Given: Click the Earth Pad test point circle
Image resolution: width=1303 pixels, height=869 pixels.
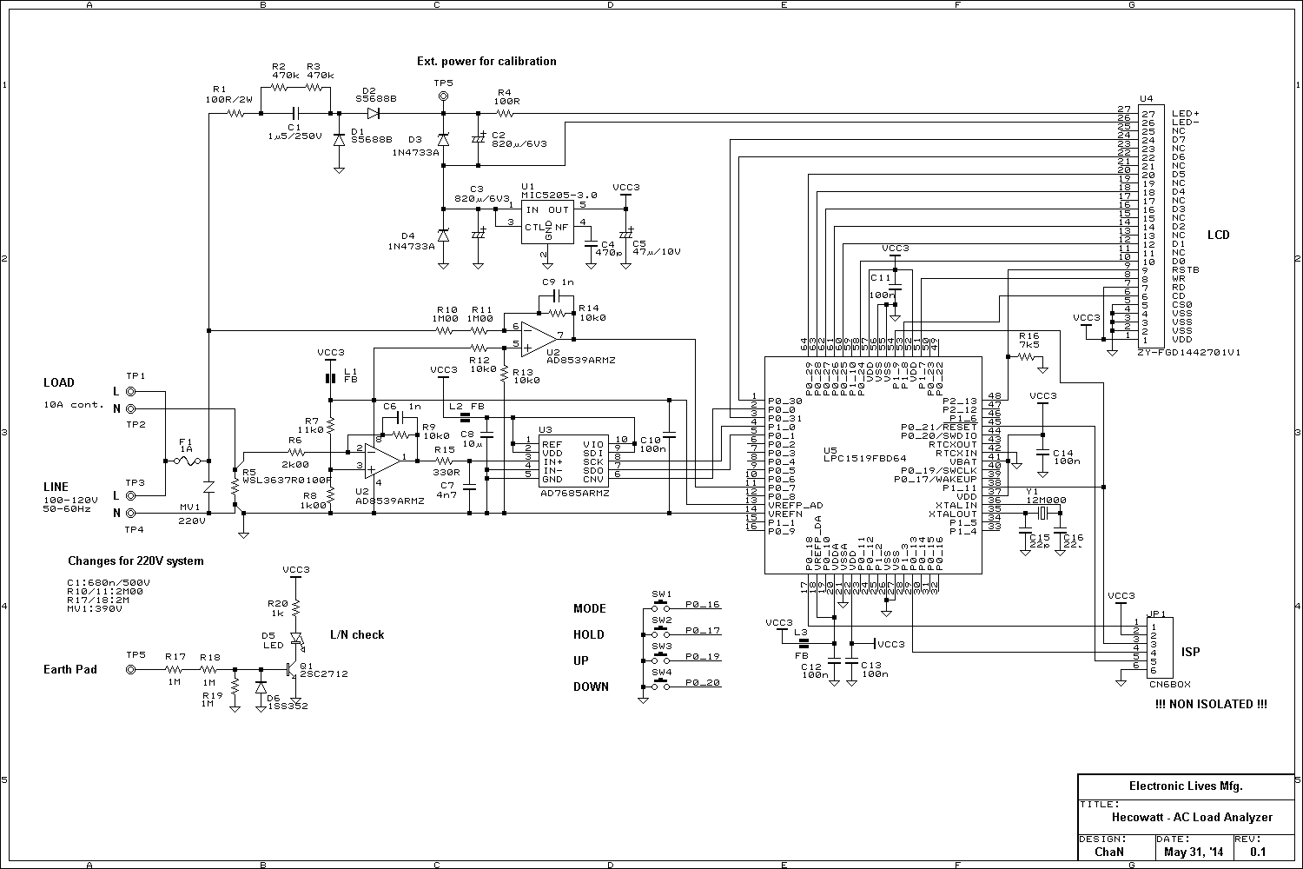Looking at the screenshot, I should [x=131, y=670].
